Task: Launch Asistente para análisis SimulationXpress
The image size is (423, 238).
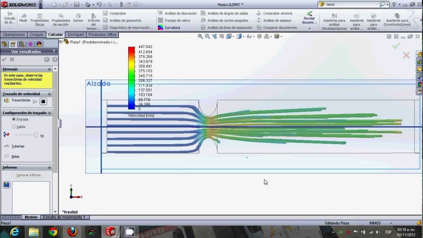Action: click(334, 22)
